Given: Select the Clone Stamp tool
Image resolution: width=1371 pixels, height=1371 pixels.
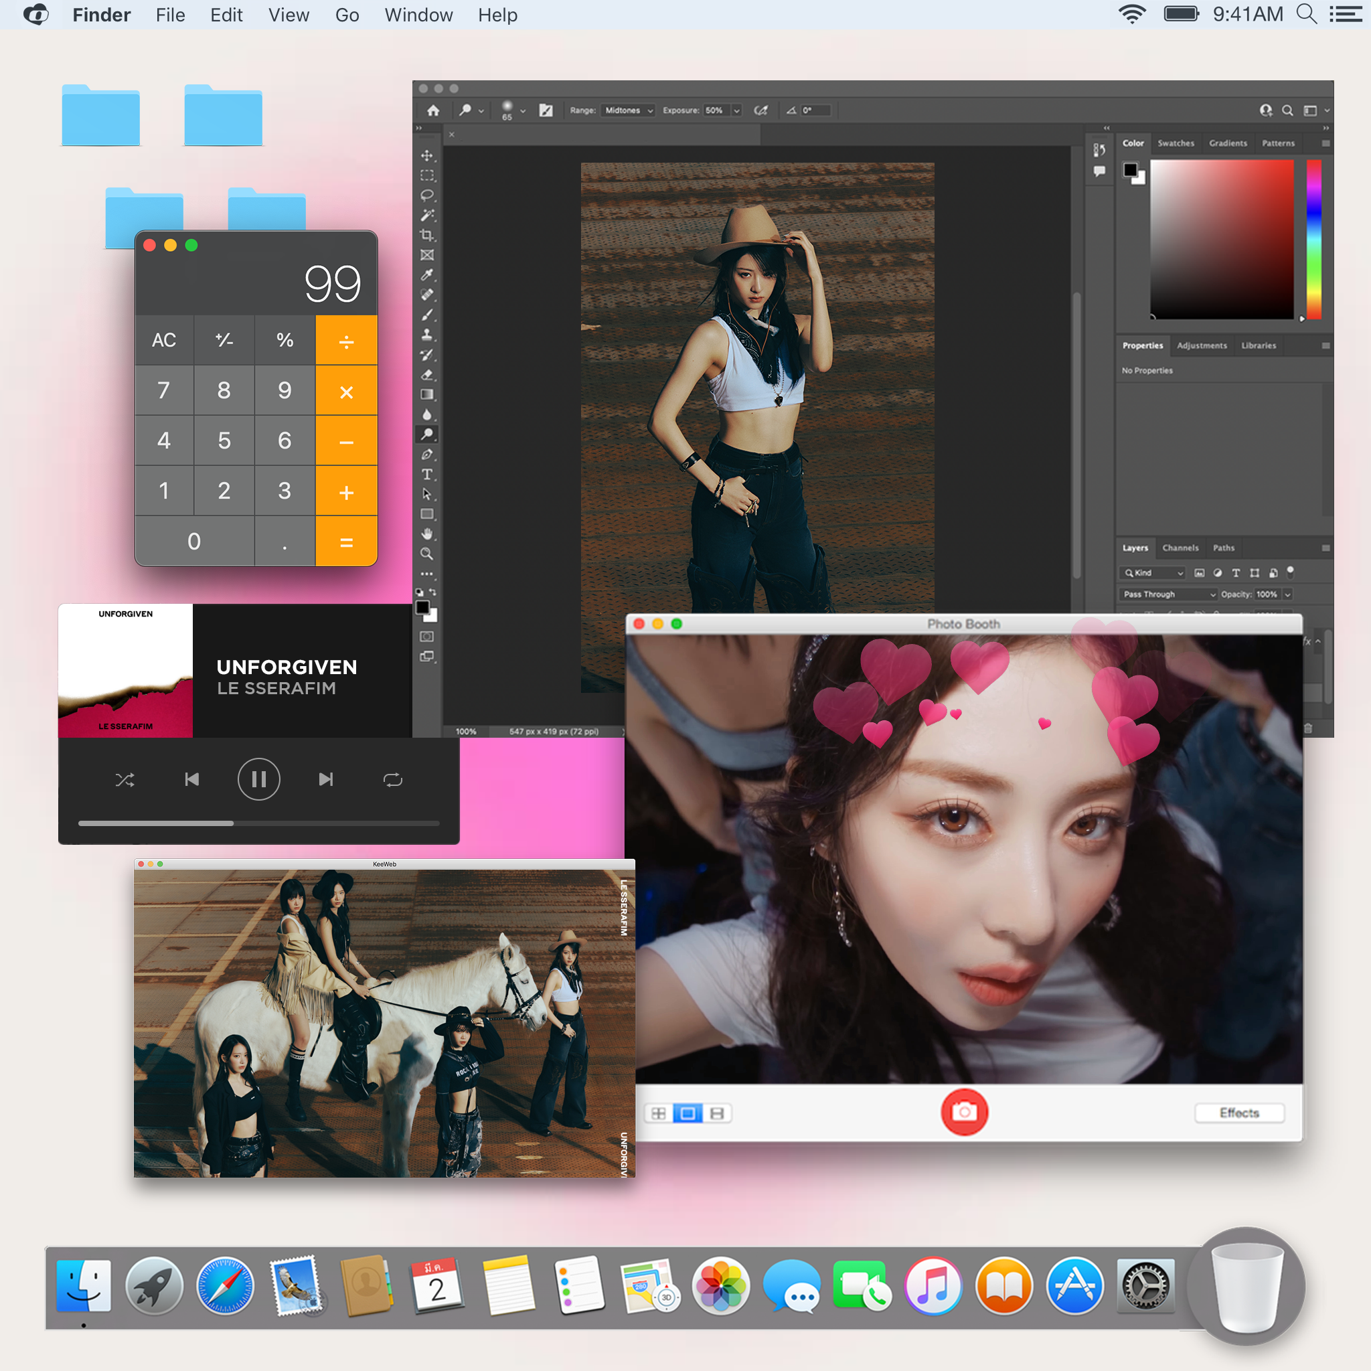Looking at the screenshot, I should click(426, 334).
